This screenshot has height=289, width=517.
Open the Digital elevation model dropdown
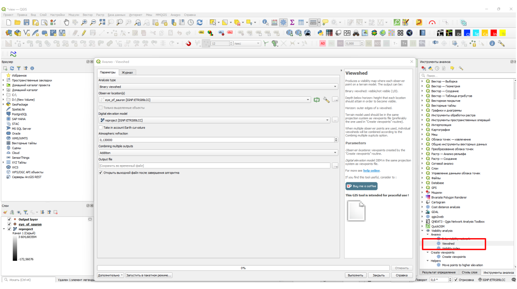(x=214, y=120)
